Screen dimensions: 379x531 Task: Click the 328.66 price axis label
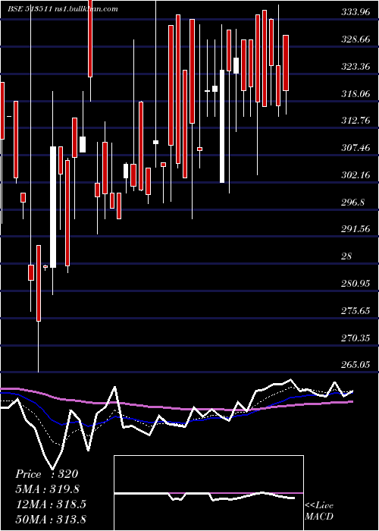tap(356, 39)
